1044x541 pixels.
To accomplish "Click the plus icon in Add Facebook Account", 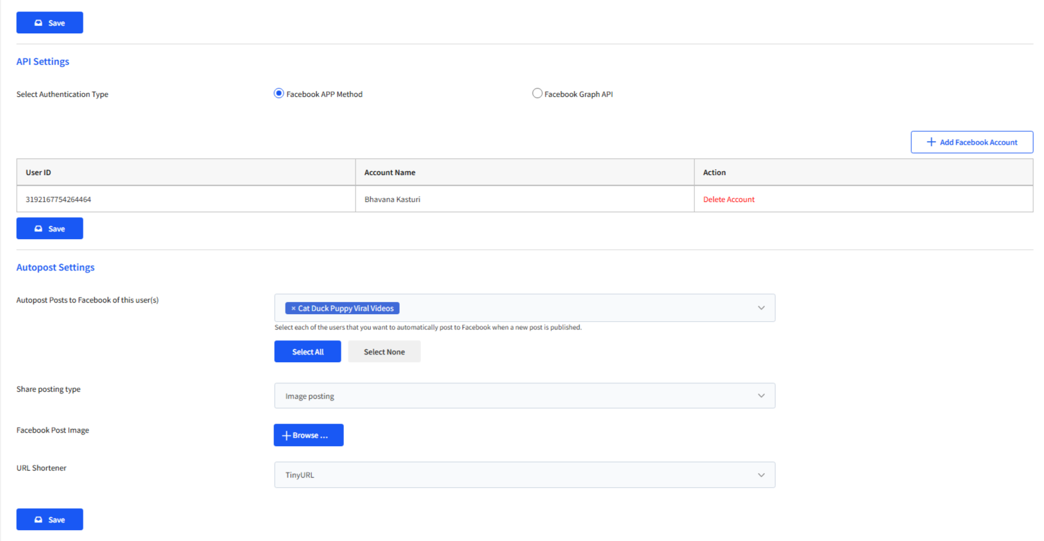I will (931, 142).
